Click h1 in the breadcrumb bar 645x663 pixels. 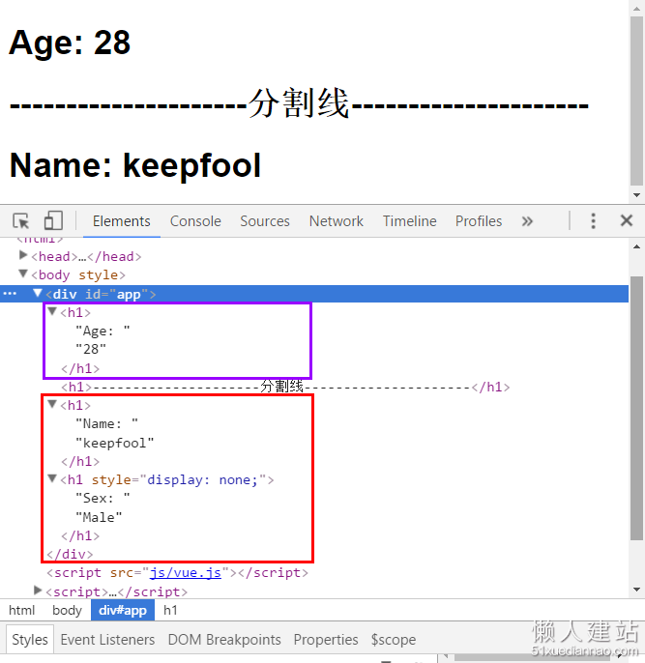(170, 610)
